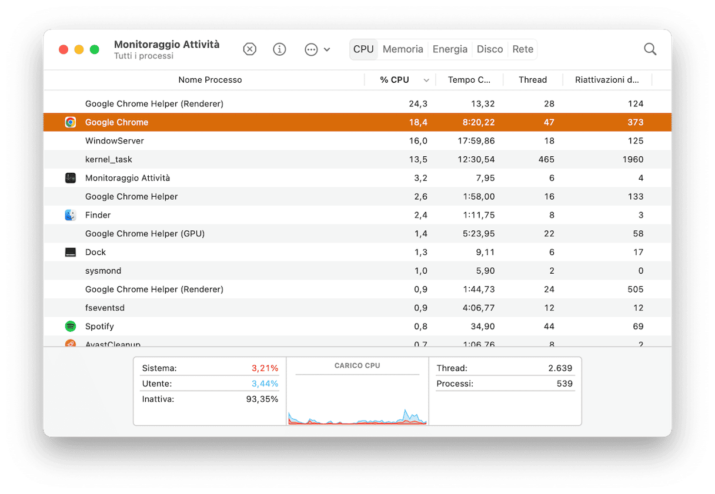Click the green full-screen window button
The height and width of the screenshot is (494, 715).
pos(94,50)
